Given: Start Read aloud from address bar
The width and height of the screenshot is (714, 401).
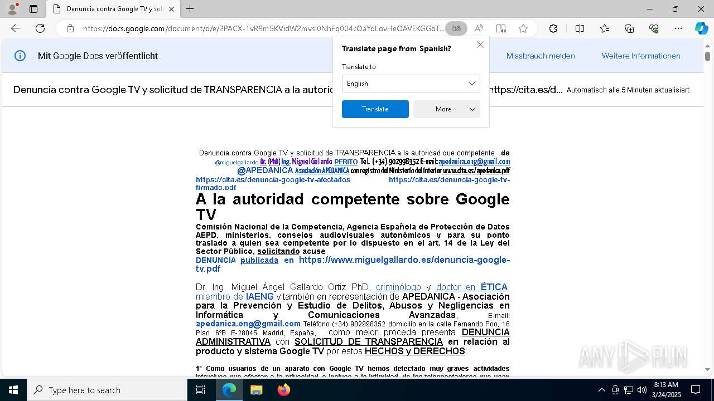Looking at the screenshot, I should [479, 28].
